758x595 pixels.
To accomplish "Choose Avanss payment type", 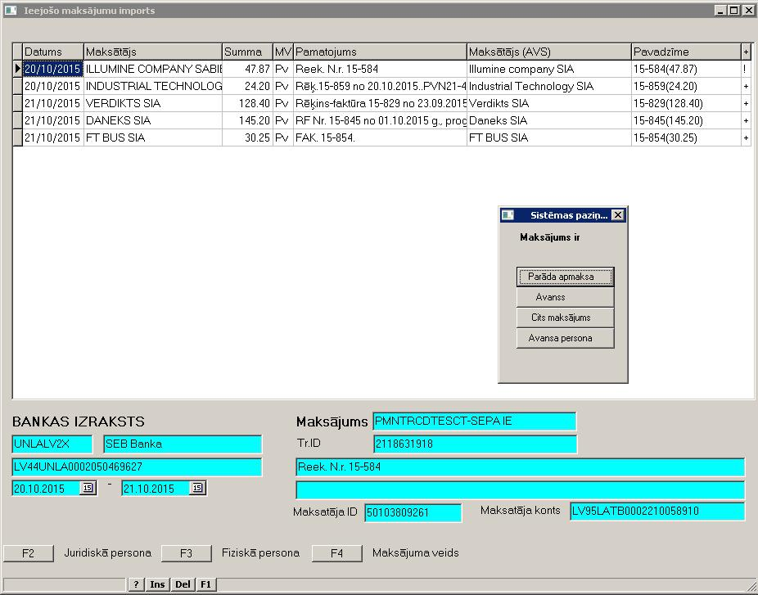I will coord(565,297).
